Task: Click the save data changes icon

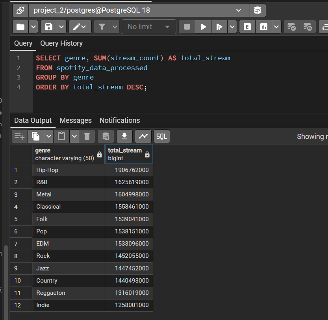Action: (106, 136)
